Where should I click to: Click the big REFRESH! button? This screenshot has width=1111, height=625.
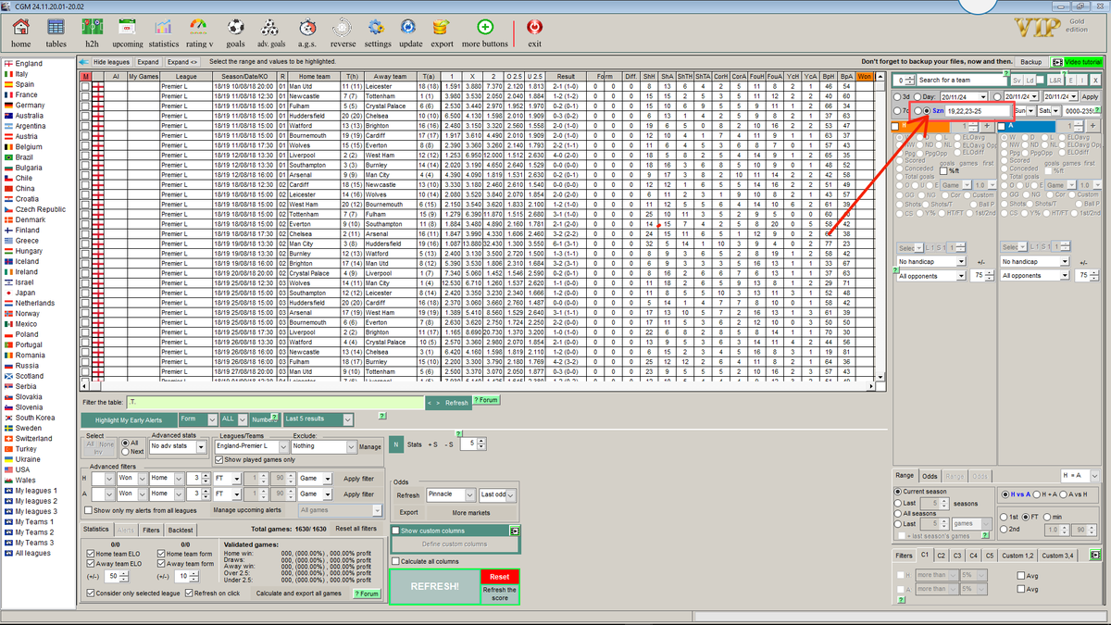434,587
